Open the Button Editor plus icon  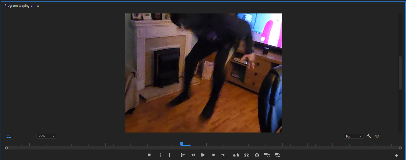396,155
